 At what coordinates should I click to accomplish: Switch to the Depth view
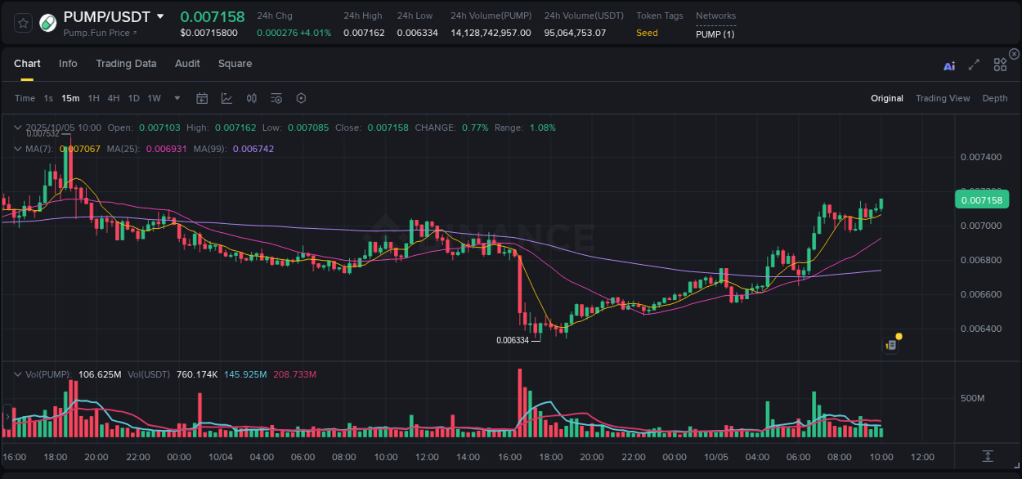click(x=995, y=98)
